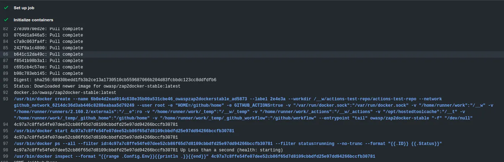The height and width of the screenshot is (162, 504).
Task: Select line number 97 in the log
Action: [x=5, y=144]
